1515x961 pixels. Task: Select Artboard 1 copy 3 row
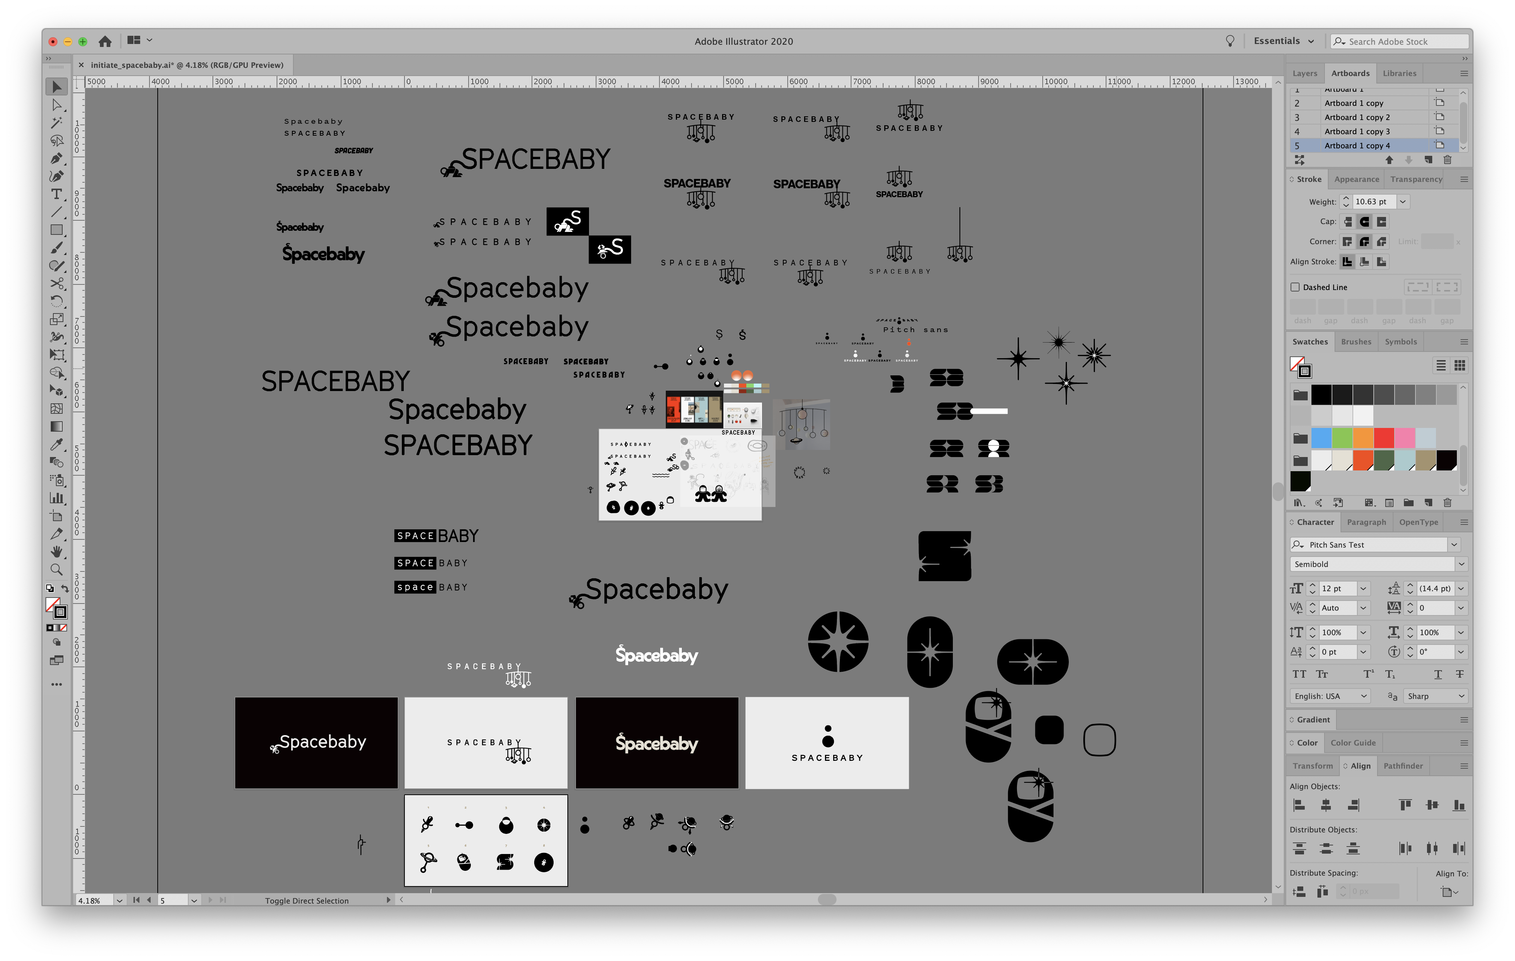pyautogui.click(x=1373, y=132)
